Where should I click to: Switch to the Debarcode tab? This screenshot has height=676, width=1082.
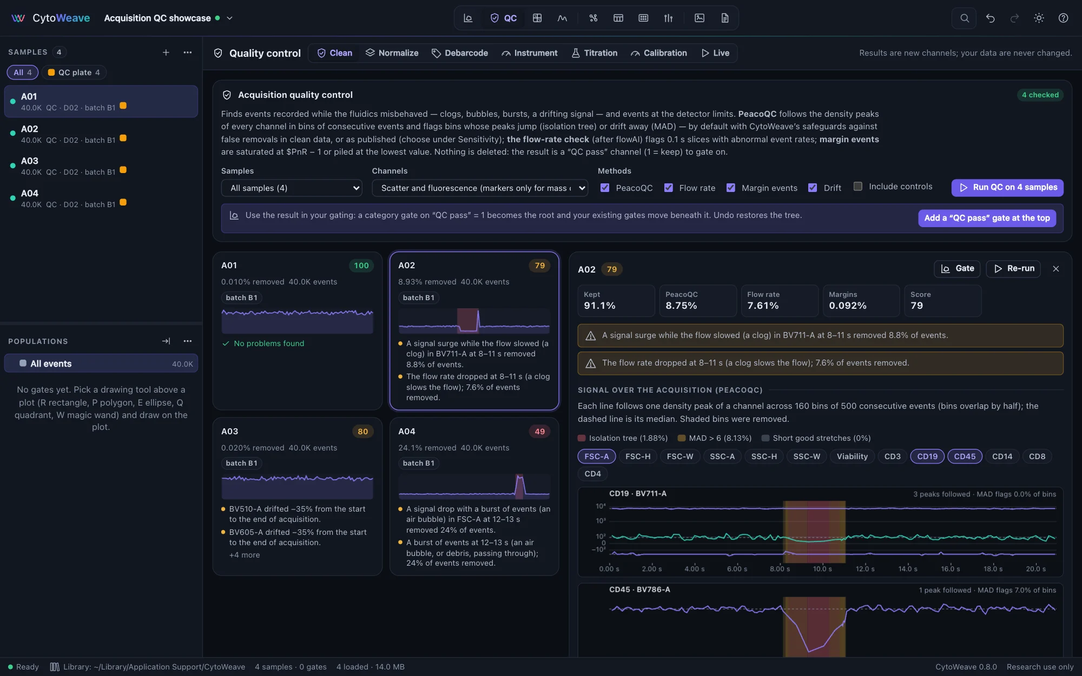(460, 53)
